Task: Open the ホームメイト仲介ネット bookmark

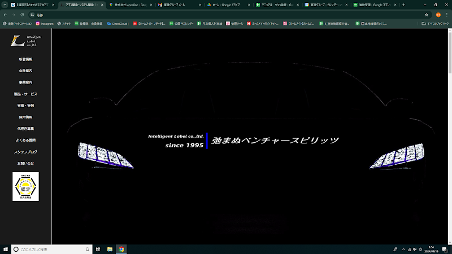Action: (263, 24)
